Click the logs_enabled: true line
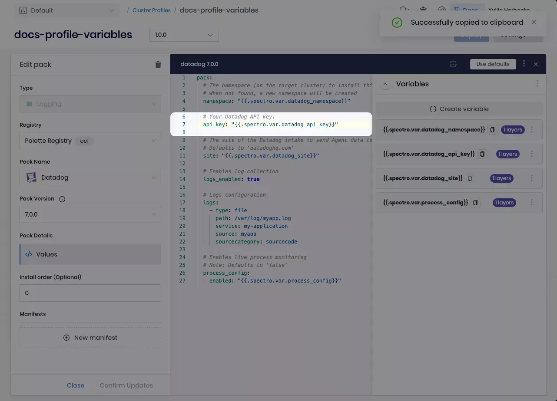This screenshot has width=557, height=401. [x=231, y=179]
